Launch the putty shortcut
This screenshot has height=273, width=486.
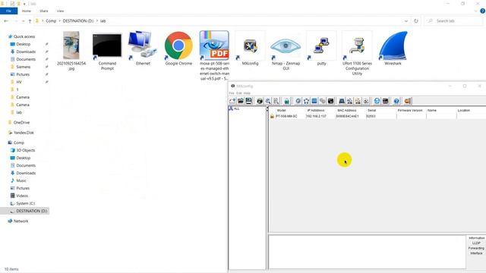click(x=321, y=49)
